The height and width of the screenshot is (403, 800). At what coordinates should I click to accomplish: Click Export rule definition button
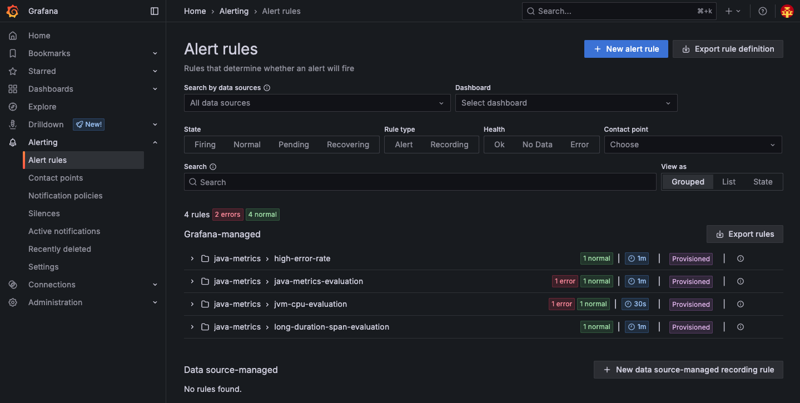[x=728, y=49]
